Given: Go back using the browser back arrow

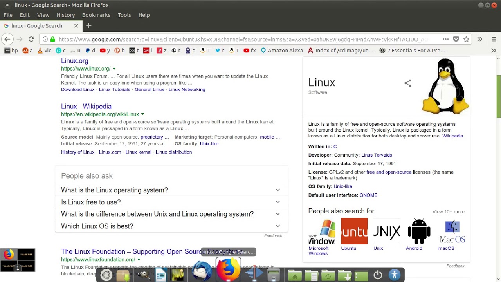Looking at the screenshot, I should [x=7, y=39].
